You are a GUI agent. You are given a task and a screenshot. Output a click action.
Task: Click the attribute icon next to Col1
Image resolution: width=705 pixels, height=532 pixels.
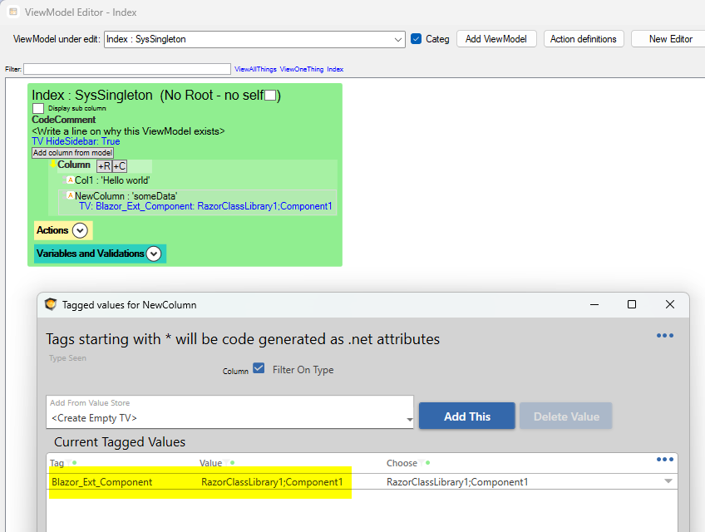click(70, 180)
